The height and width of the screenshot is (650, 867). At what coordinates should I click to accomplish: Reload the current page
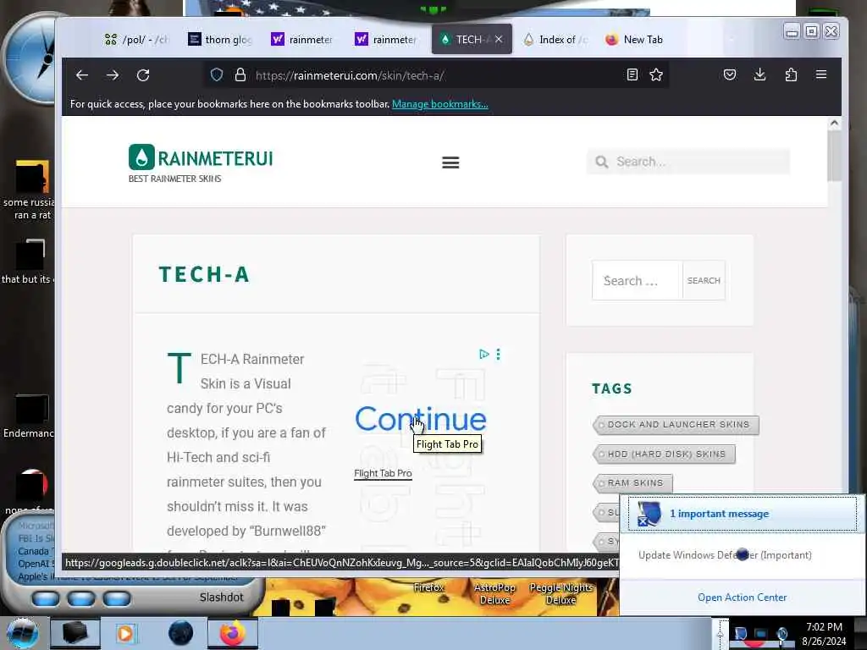pos(143,75)
